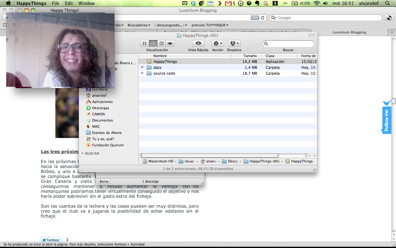Click the Evernote elephant menu bar icon
Viewport: 396px width, 248px height.
tap(257, 3)
